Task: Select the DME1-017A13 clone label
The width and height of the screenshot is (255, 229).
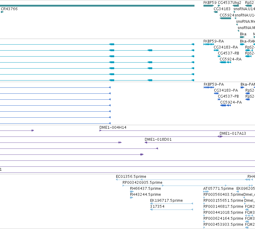Action: tap(233, 134)
